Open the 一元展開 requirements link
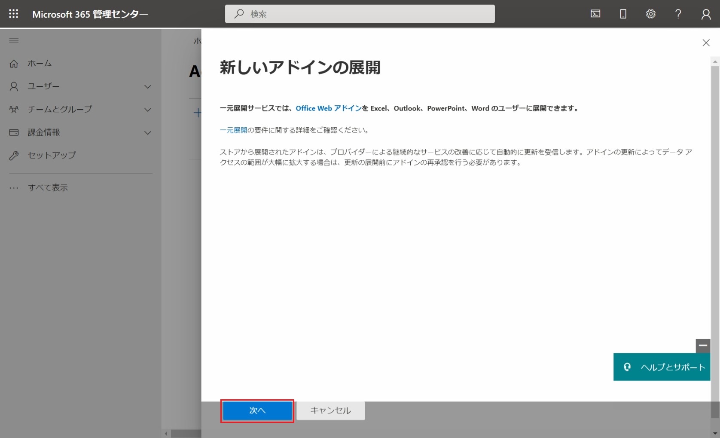 (233, 130)
